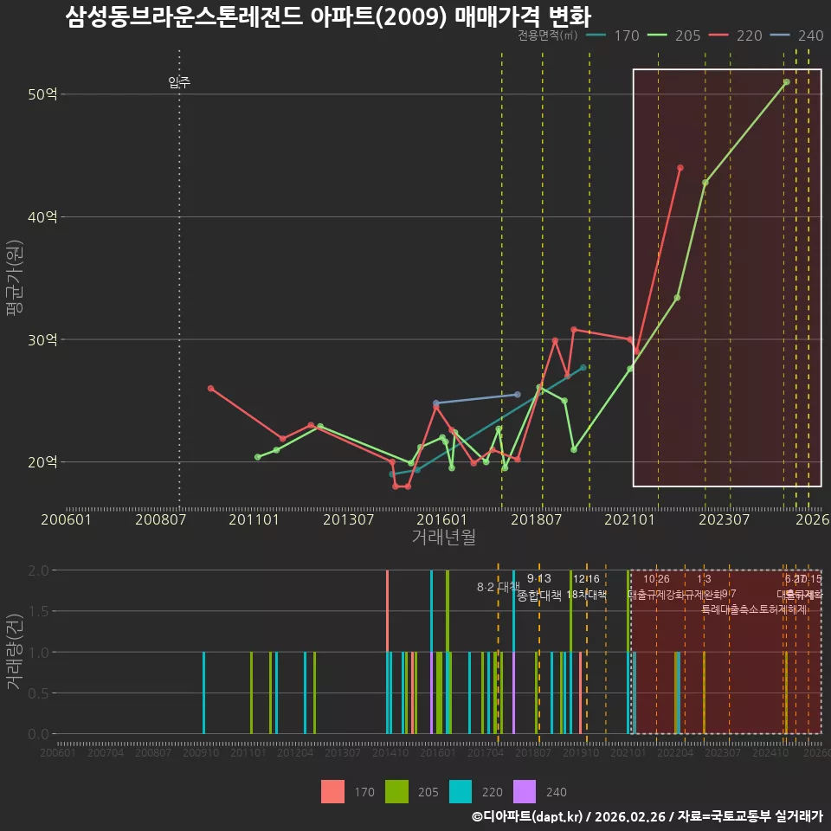Click 200910 on volume chart x-axis
Image resolution: width=831 pixels, height=831 pixels.
(x=200, y=752)
